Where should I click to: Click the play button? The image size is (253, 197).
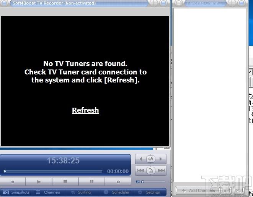point(39,182)
